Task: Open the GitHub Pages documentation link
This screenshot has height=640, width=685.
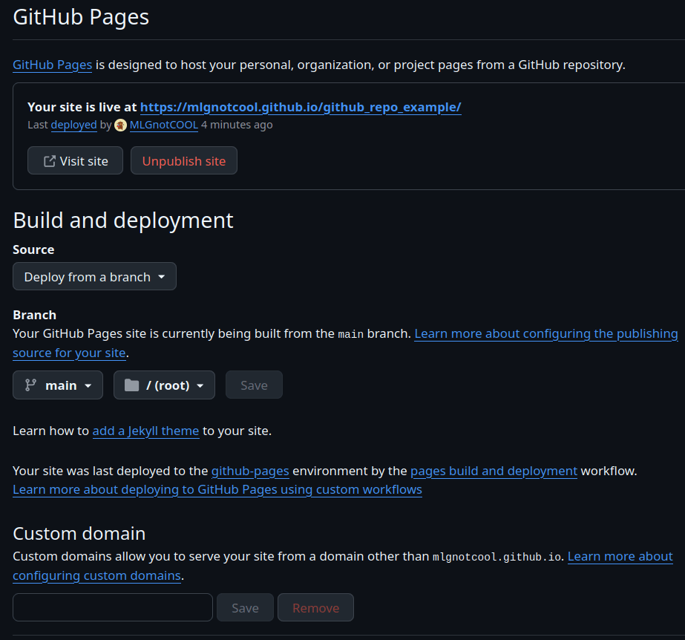Action: pyautogui.click(x=53, y=65)
